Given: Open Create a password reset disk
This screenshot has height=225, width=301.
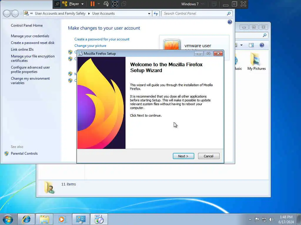Looking at the screenshot, I should click(x=33, y=43).
